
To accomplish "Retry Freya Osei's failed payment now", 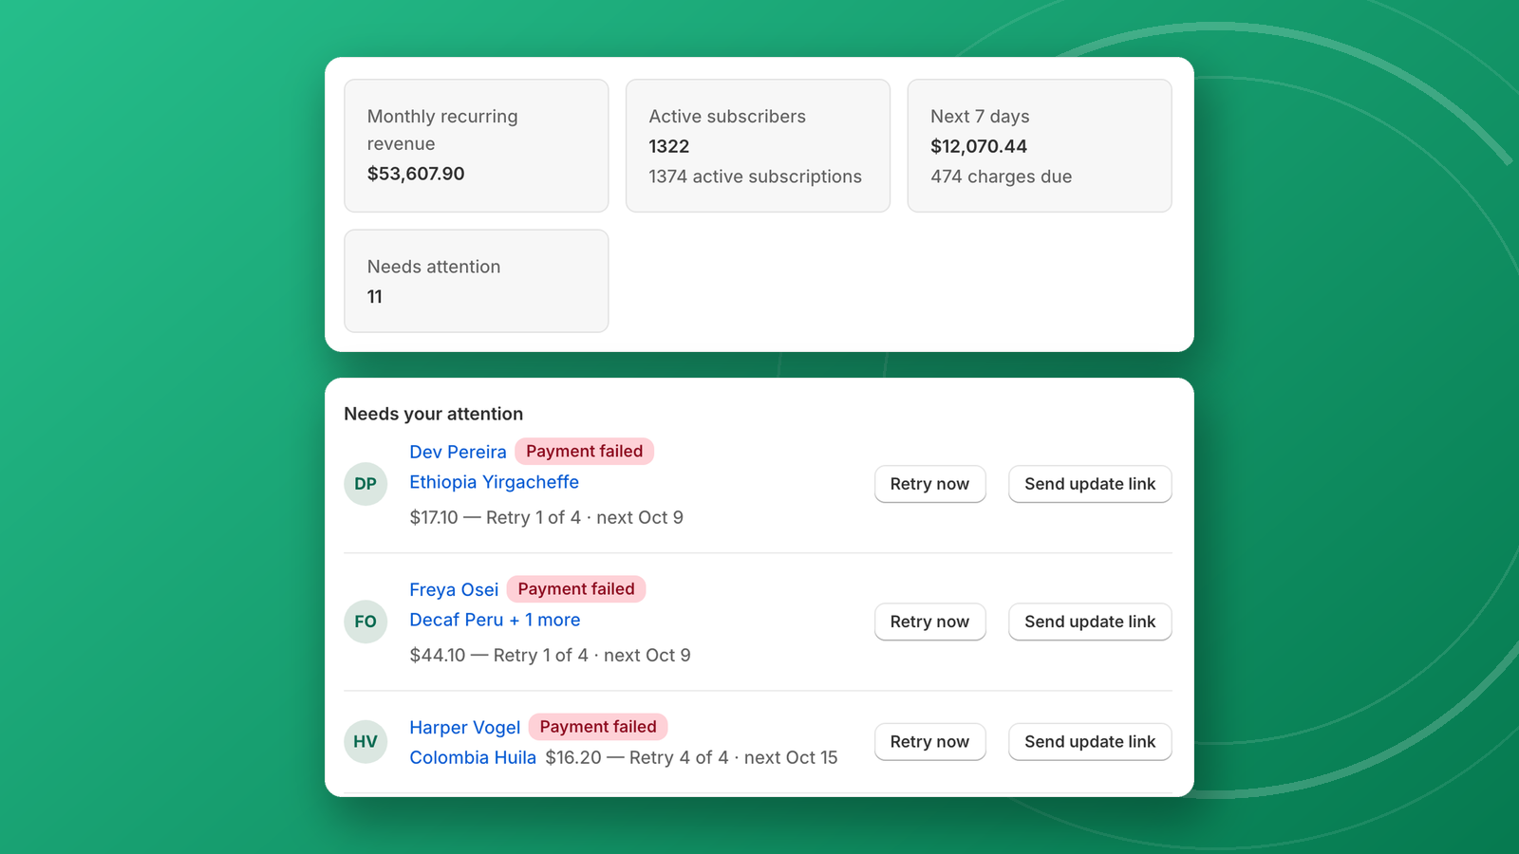I will click(x=929, y=622).
